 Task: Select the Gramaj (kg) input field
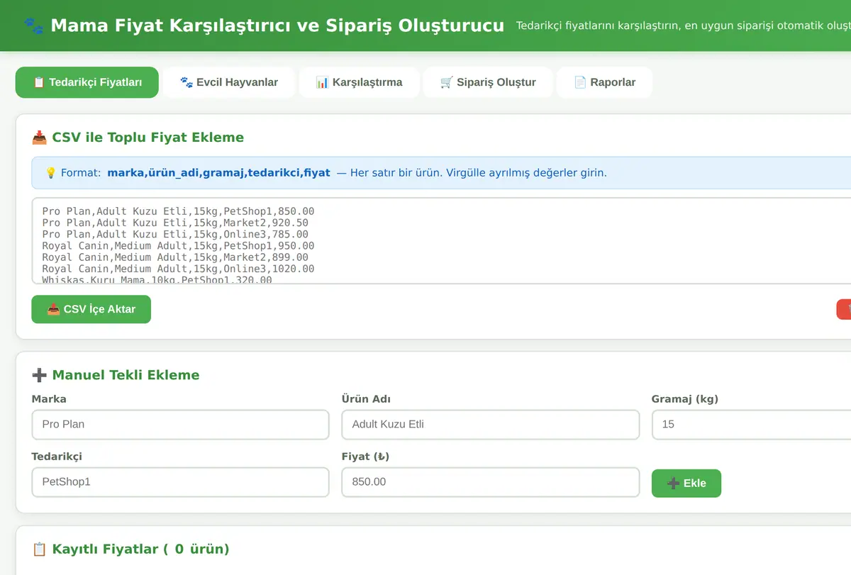pyautogui.click(x=751, y=425)
